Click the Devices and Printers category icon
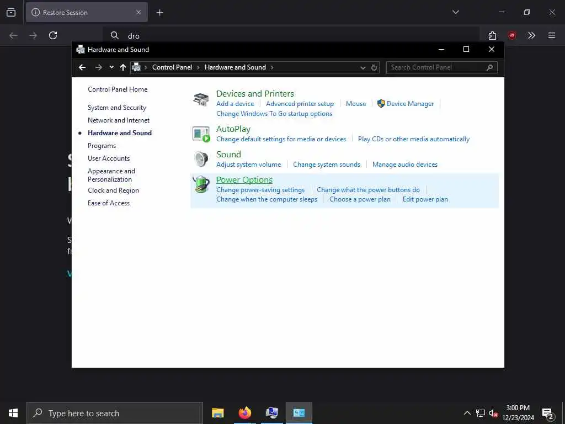This screenshot has height=424, width=565. (201, 99)
